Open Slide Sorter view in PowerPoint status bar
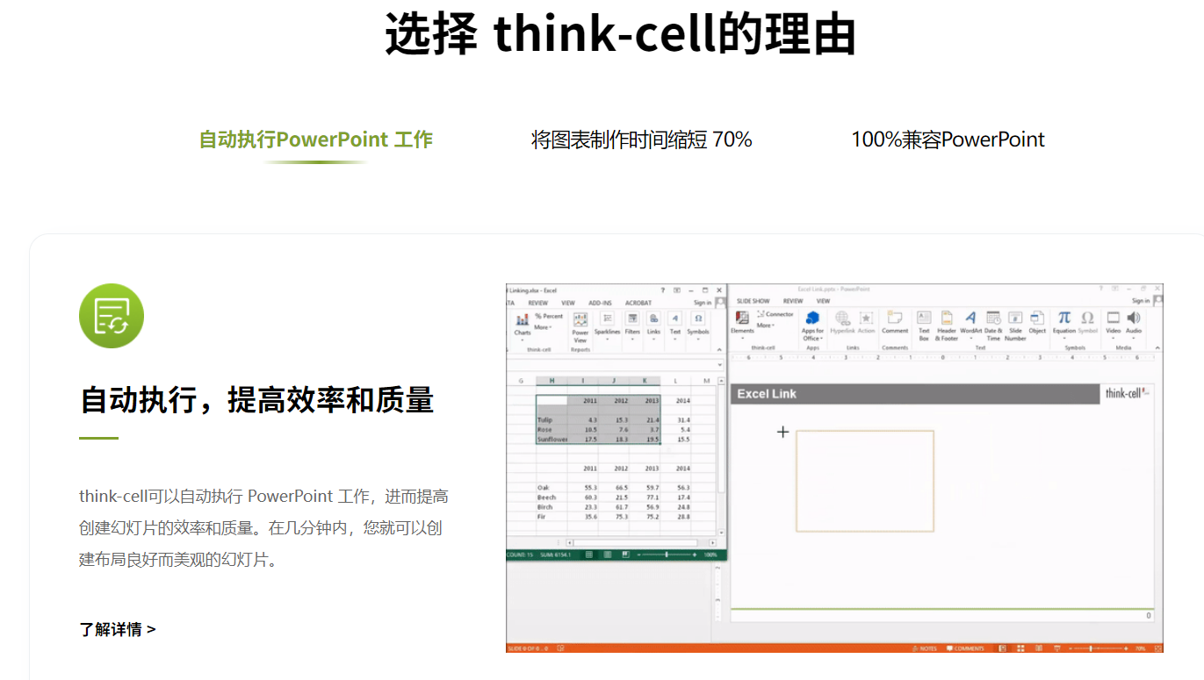 pos(1020,648)
